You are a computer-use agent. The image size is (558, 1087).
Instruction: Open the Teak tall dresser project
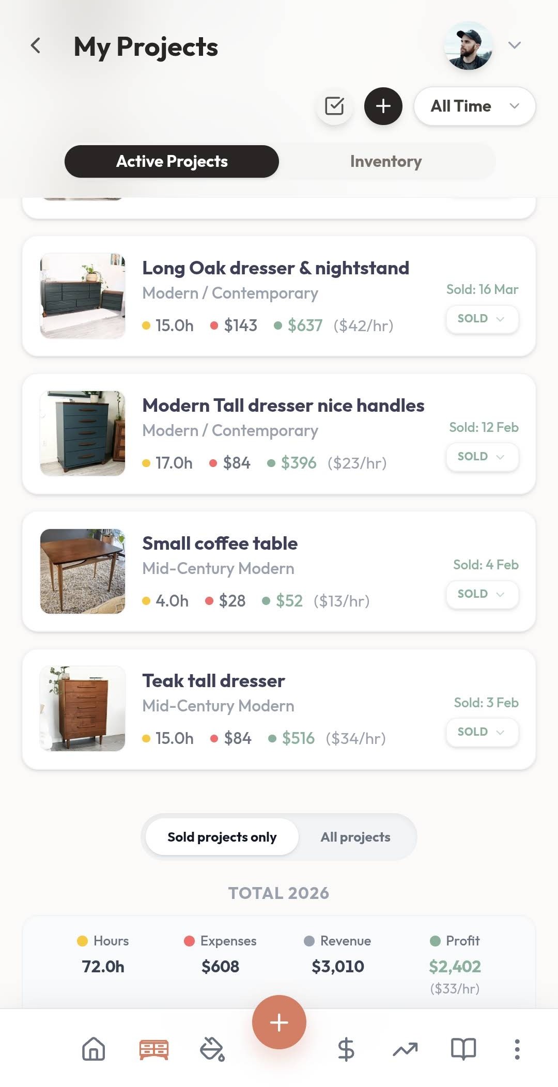point(279,709)
